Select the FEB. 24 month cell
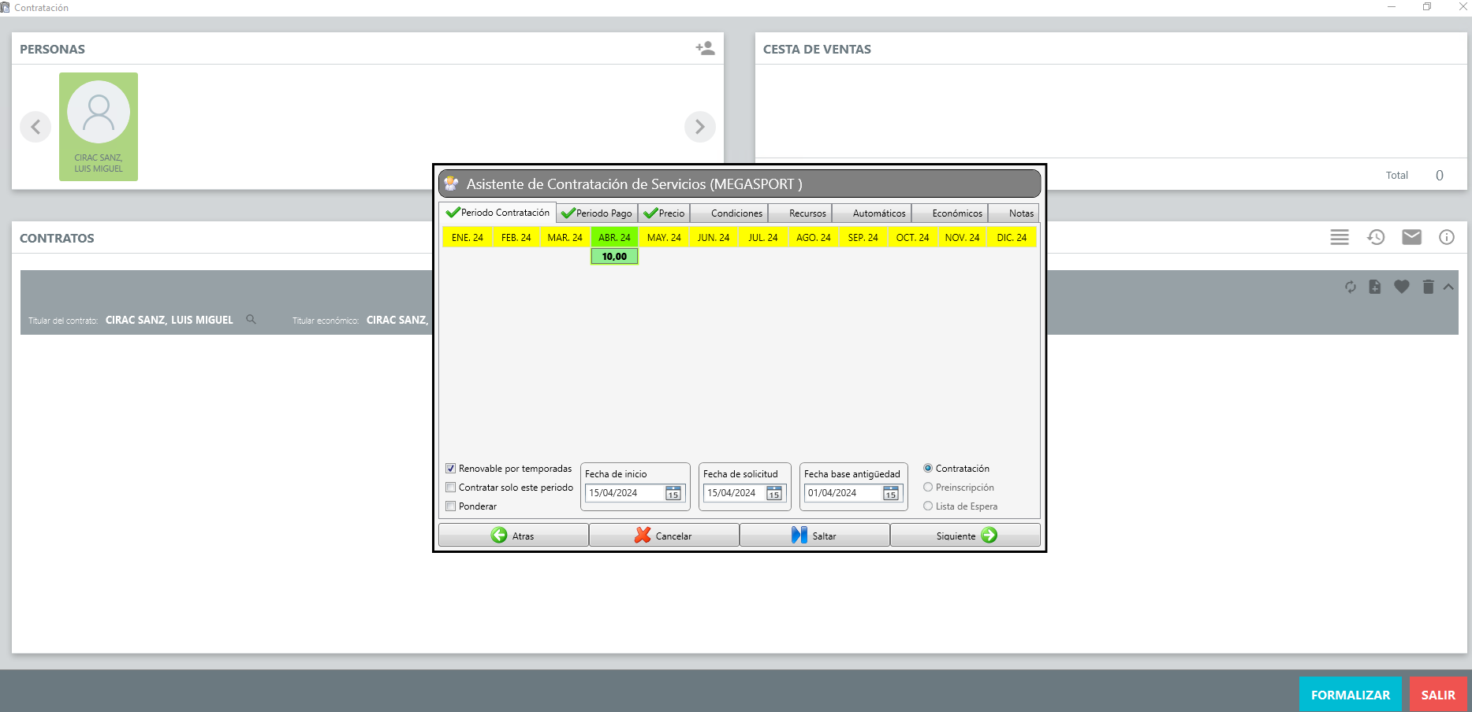This screenshot has width=1472, height=712. 516,237
